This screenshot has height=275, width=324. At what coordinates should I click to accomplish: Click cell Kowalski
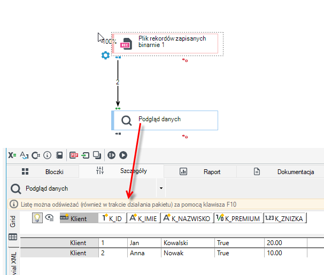[188, 243]
